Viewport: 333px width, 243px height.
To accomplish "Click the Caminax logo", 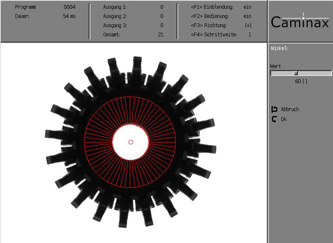I will click(300, 23).
